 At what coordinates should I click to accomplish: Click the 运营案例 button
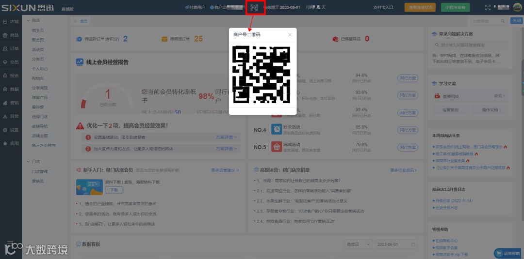(450, 110)
